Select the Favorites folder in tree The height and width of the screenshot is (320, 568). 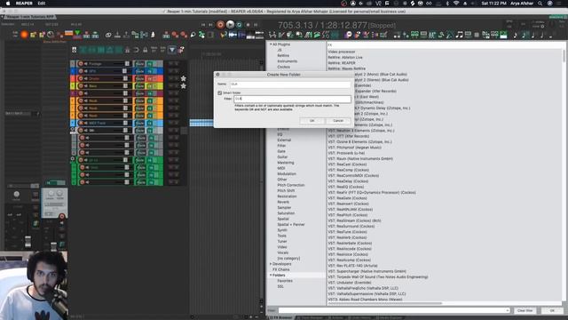coord(285,281)
